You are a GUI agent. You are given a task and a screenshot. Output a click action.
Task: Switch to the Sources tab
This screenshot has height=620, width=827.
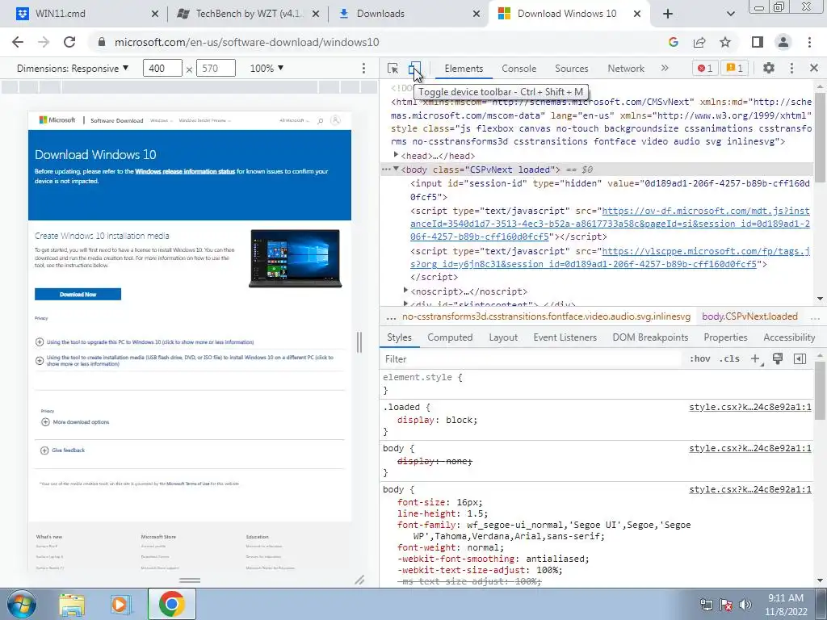(x=571, y=68)
